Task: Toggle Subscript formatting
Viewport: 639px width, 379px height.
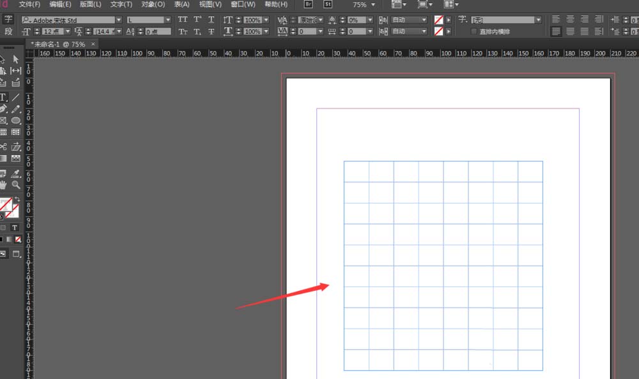Action: 197,31
